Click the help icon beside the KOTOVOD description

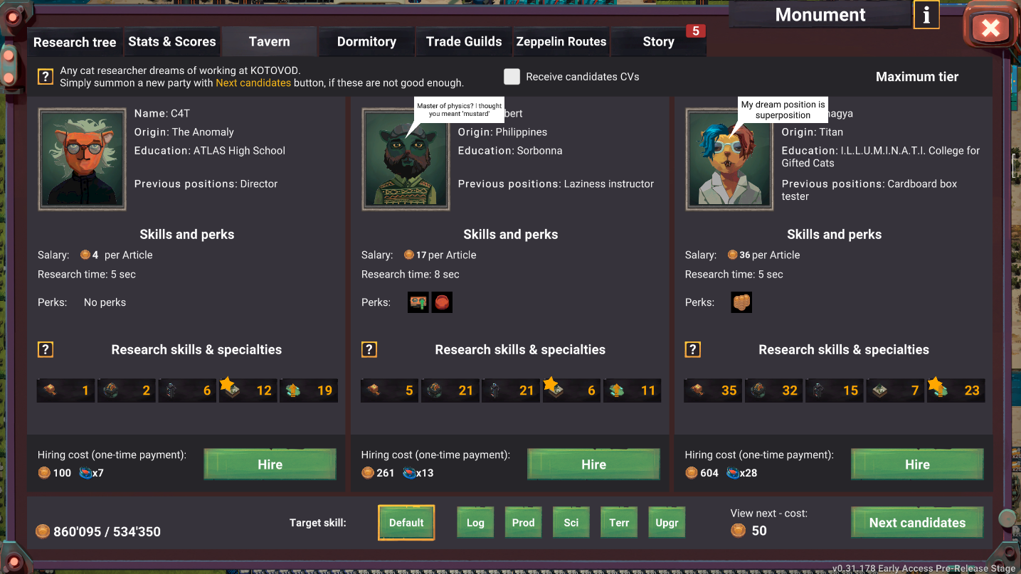point(46,77)
